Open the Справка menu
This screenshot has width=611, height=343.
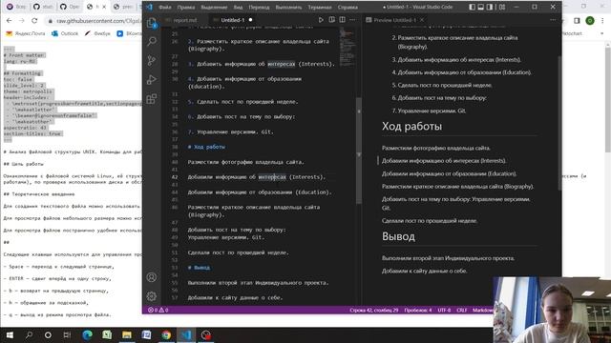pyautogui.click(x=348, y=8)
